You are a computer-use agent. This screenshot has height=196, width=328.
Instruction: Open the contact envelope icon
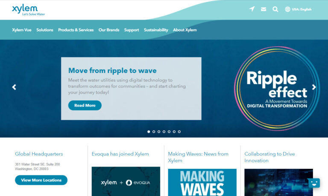[264, 9]
